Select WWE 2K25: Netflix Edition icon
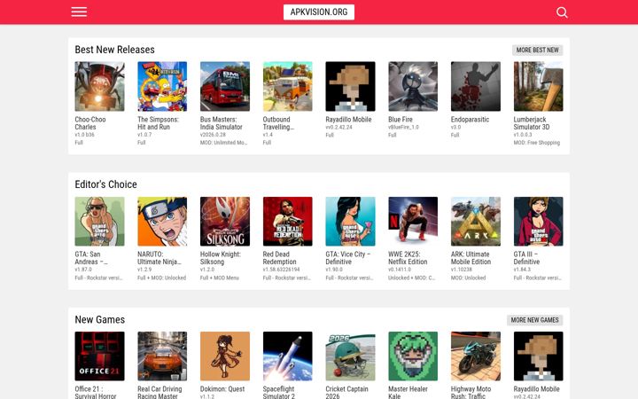Screen dimensions: 638x399 (x=413, y=222)
